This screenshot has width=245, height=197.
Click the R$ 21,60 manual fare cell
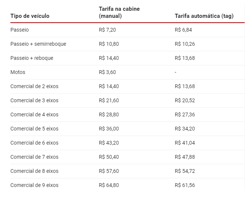tap(109, 100)
